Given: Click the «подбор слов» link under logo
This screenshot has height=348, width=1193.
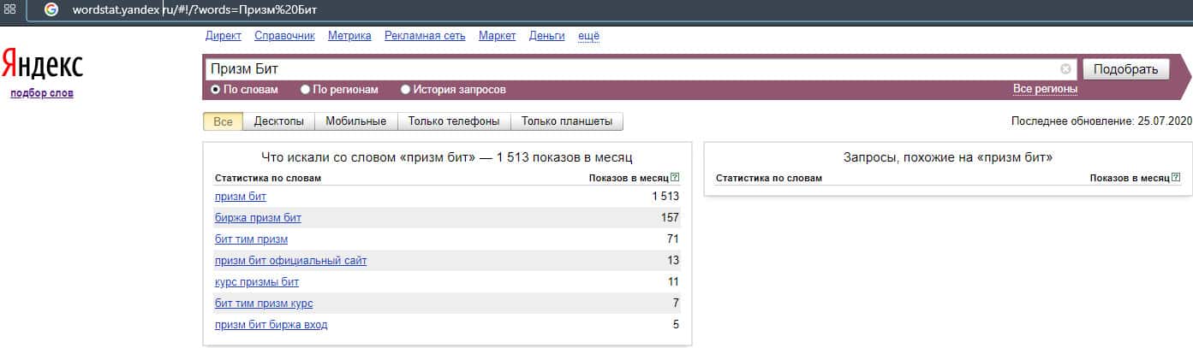Looking at the screenshot, I should (42, 93).
